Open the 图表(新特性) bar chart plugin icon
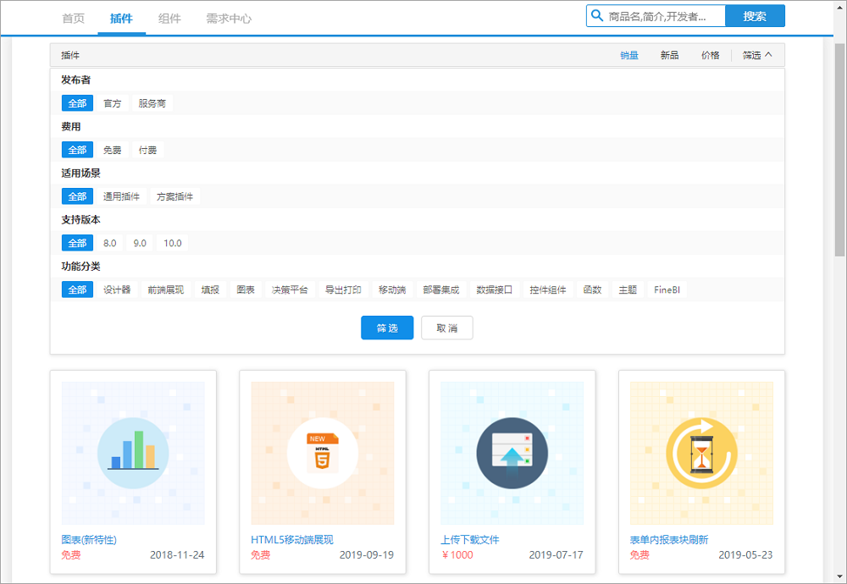Viewport: 847px width, 584px height. [133, 453]
